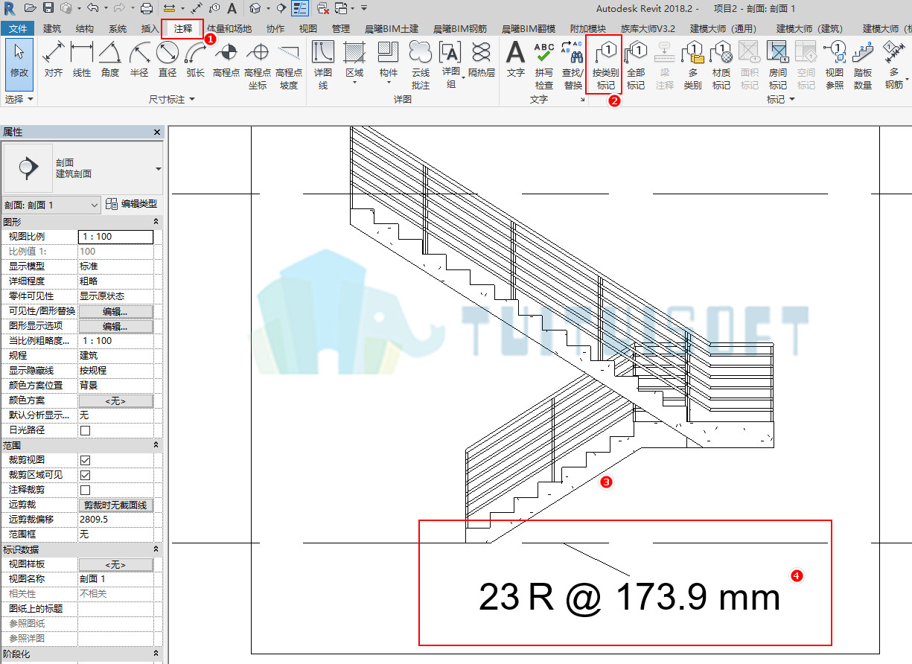
Task: Pick the 半径 radial dimension tool
Action: pos(138,60)
